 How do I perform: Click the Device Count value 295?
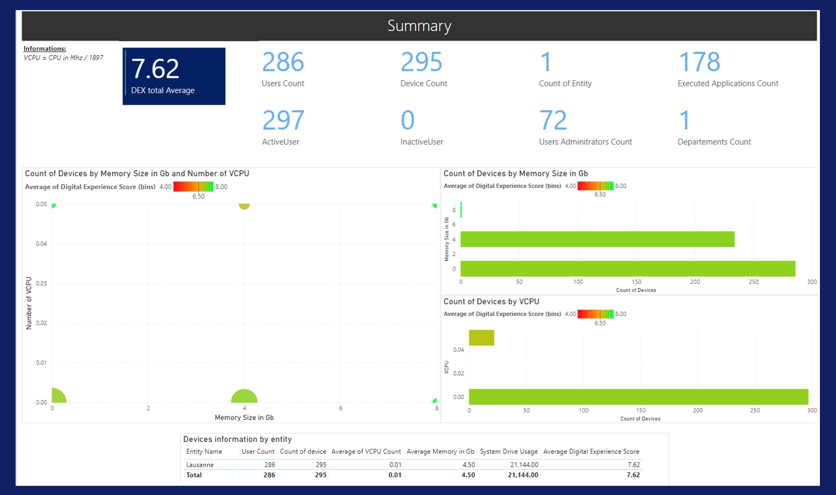click(421, 62)
